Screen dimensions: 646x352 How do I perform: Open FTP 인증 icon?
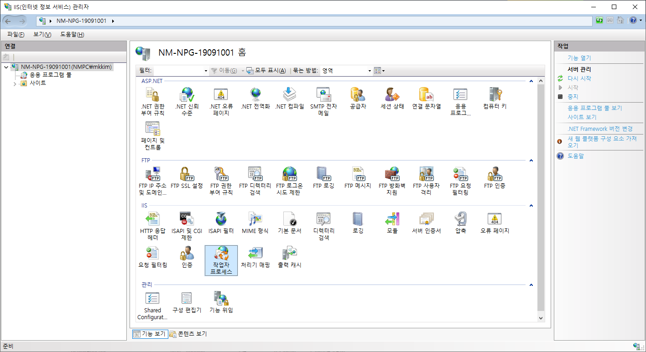click(x=495, y=178)
